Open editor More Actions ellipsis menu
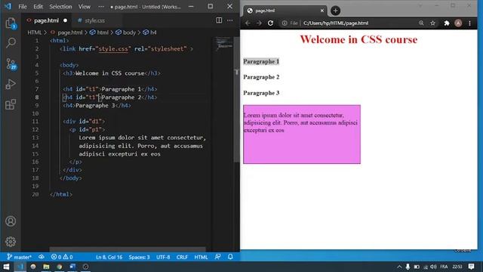Screen dimensions: 483x272 pos(229,20)
